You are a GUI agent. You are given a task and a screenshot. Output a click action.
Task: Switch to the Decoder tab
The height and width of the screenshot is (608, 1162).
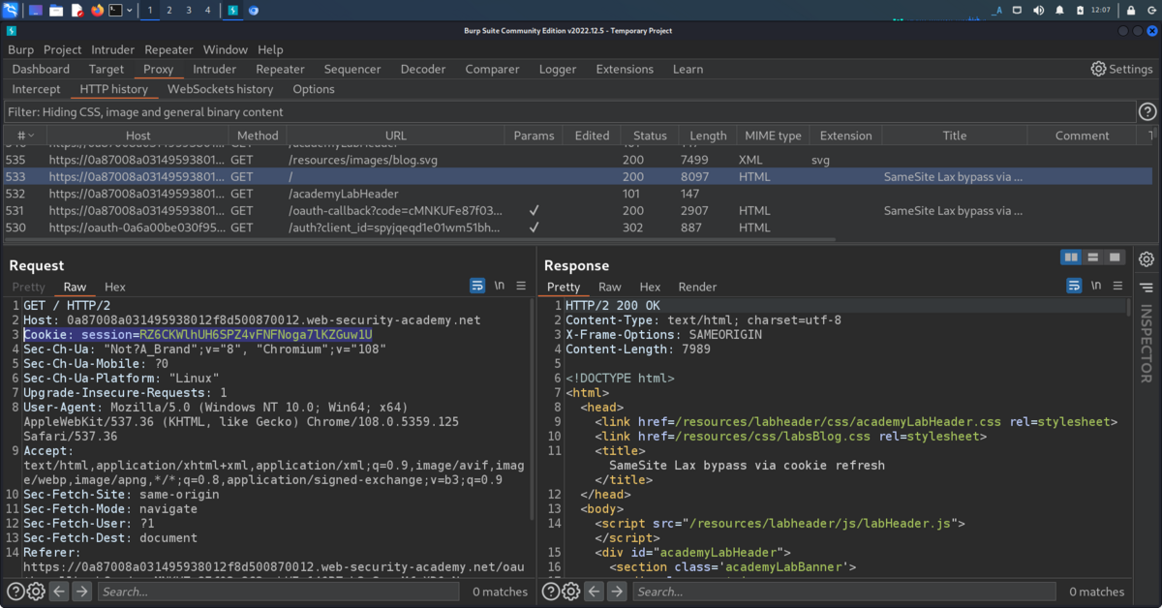coord(423,69)
